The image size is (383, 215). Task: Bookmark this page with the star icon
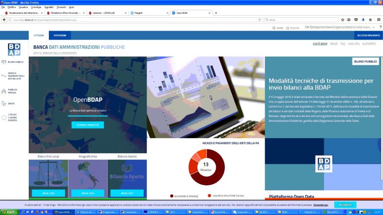point(342,20)
